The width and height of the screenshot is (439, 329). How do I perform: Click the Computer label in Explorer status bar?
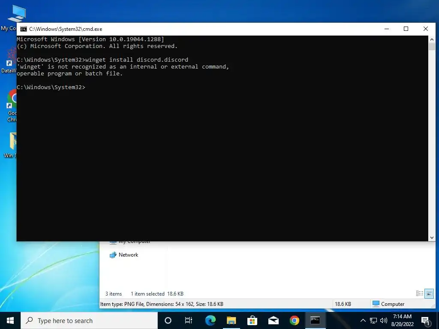click(388, 304)
